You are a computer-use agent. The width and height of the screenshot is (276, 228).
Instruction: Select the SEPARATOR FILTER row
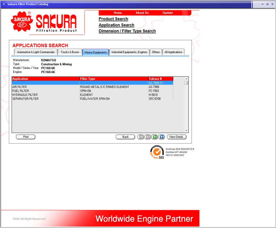93,99
